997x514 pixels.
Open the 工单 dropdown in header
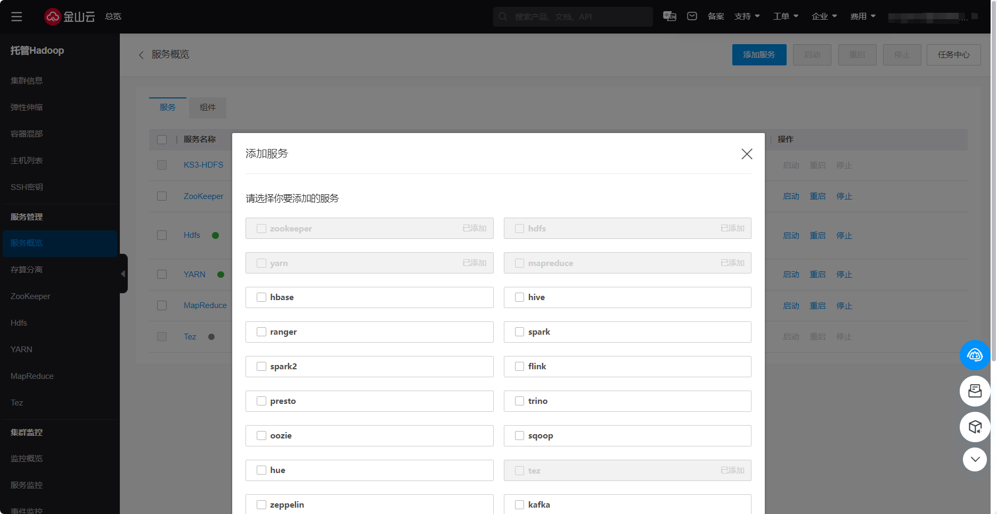pos(786,16)
